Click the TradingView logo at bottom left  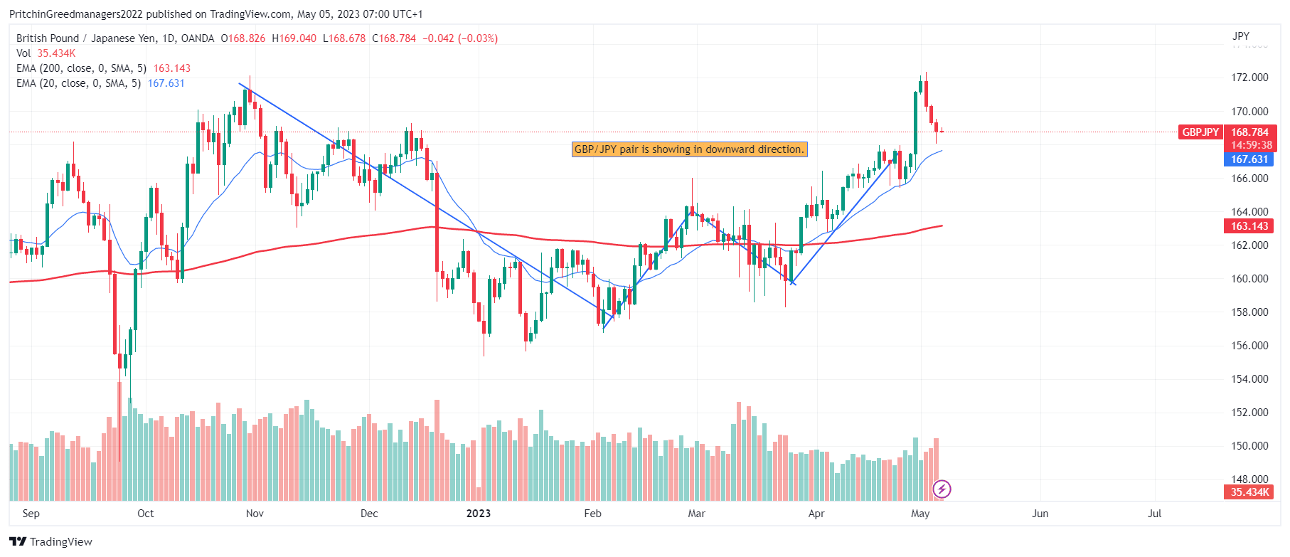51,542
